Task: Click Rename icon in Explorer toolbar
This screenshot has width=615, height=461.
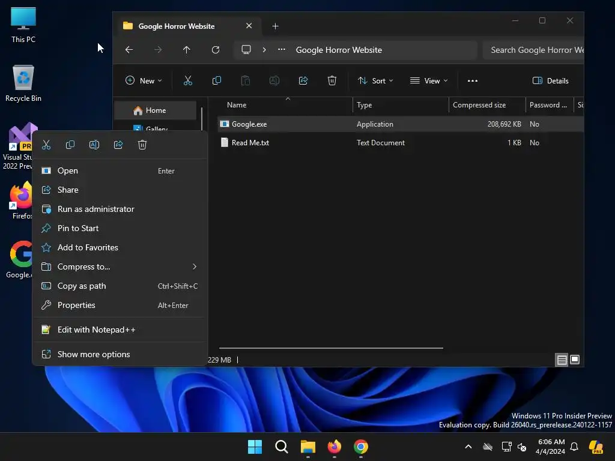Action: [x=274, y=81]
